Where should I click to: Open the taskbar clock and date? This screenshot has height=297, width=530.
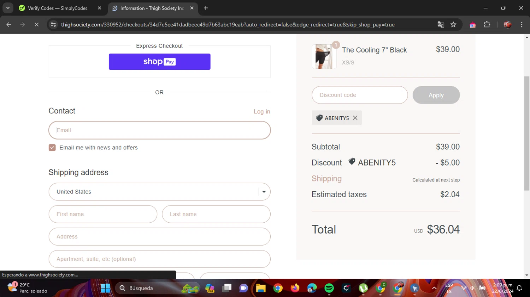(x=503, y=288)
